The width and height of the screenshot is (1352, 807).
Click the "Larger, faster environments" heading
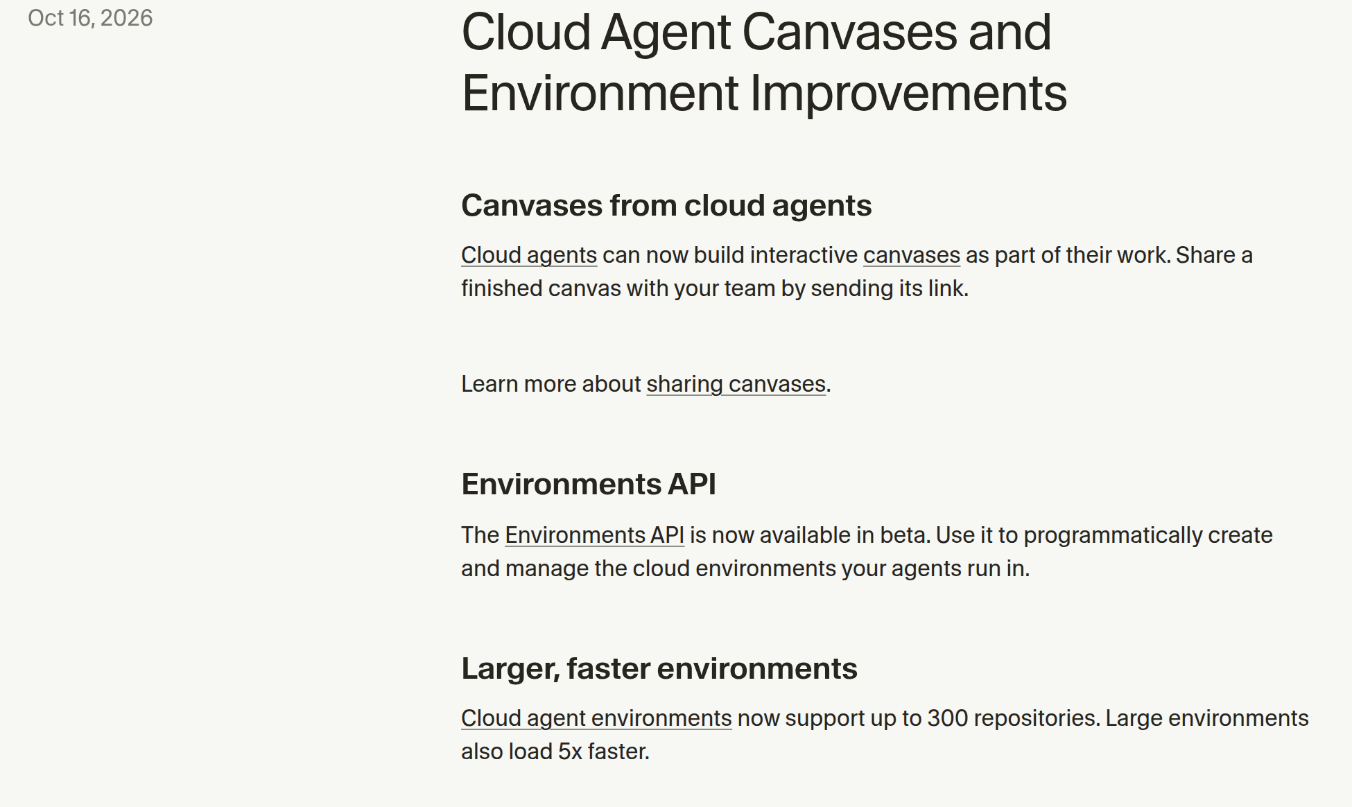659,668
